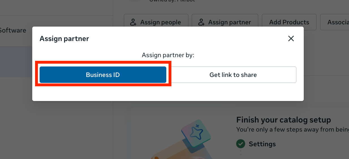Select the Software item in left panel
The height and width of the screenshot is (159, 349).
[13, 30]
